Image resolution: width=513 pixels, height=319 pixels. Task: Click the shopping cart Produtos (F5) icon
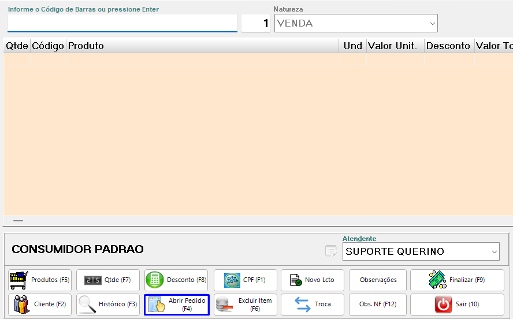(19, 280)
